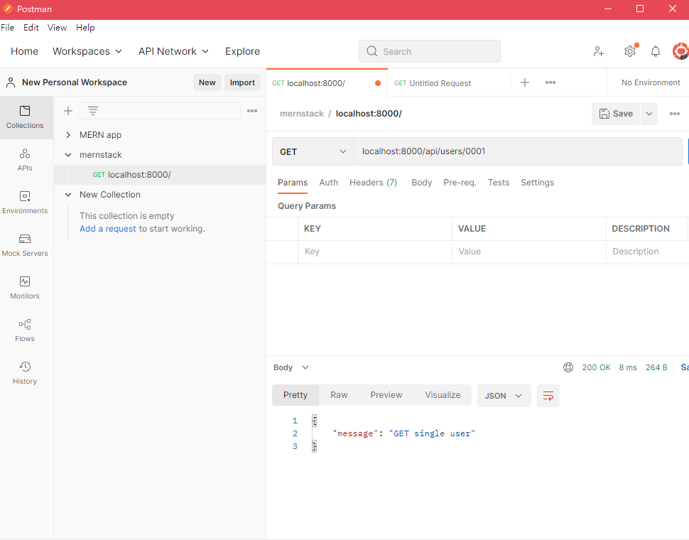Screen dimensions: 689x540
Task: Open the Workspaces dropdown
Action: [x=87, y=51]
